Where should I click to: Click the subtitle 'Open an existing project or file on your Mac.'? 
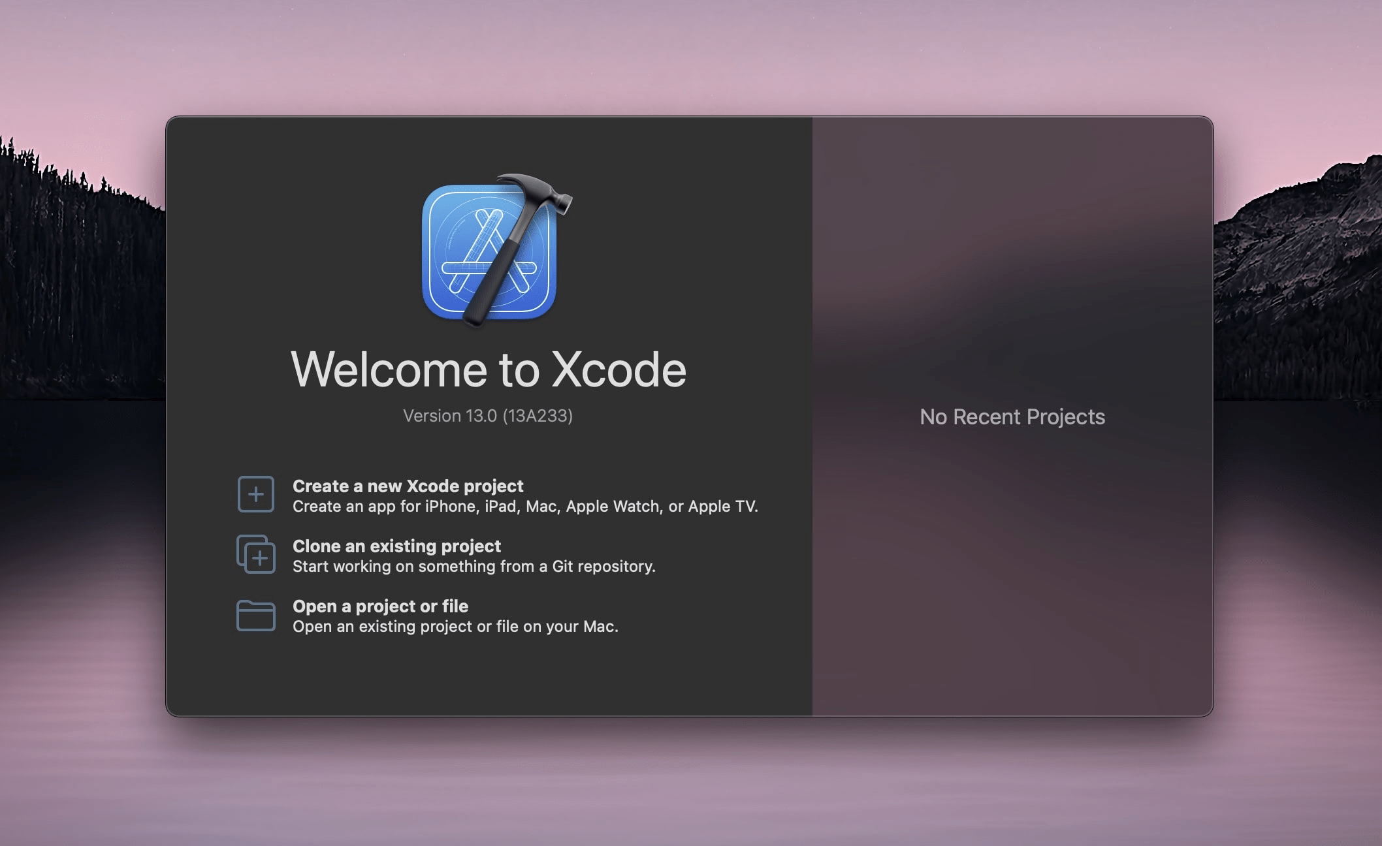455,627
